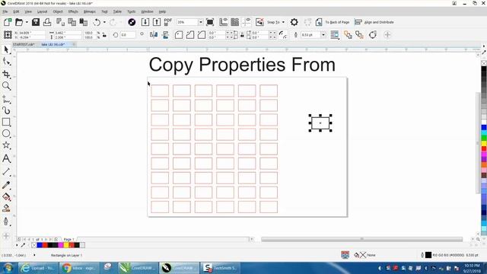Select the Color Eyedropper tool
The height and width of the screenshot is (274, 487).
(x=6, y=185)
